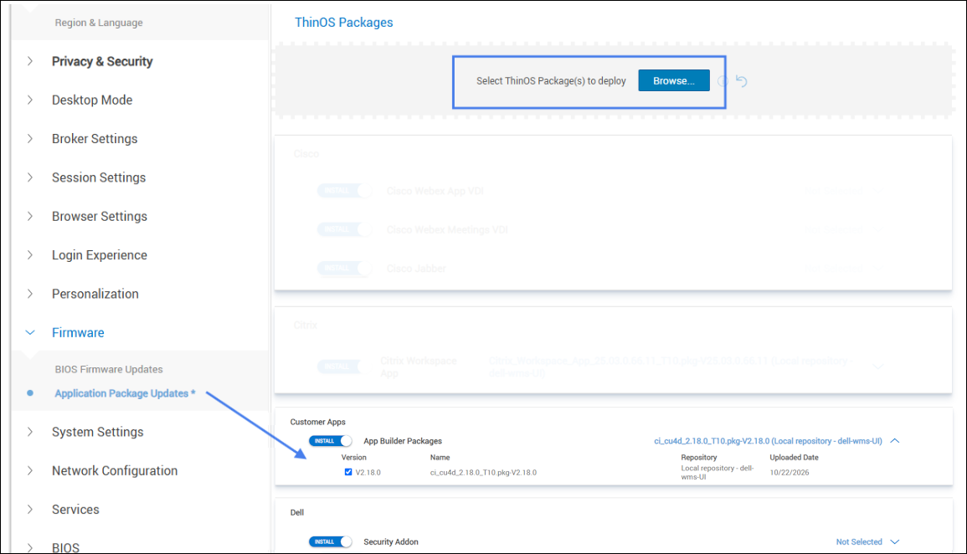Expand the BIOS section

(29, 547)
